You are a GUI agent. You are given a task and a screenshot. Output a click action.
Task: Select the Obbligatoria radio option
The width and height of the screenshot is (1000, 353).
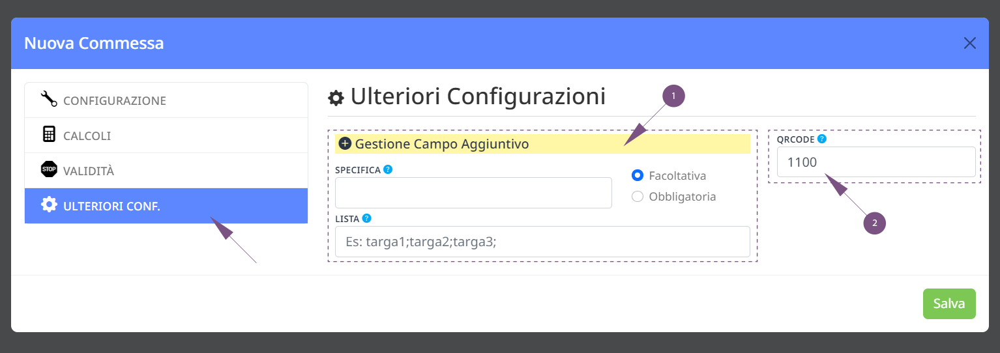pyautogui.click(x=638, y=196)
